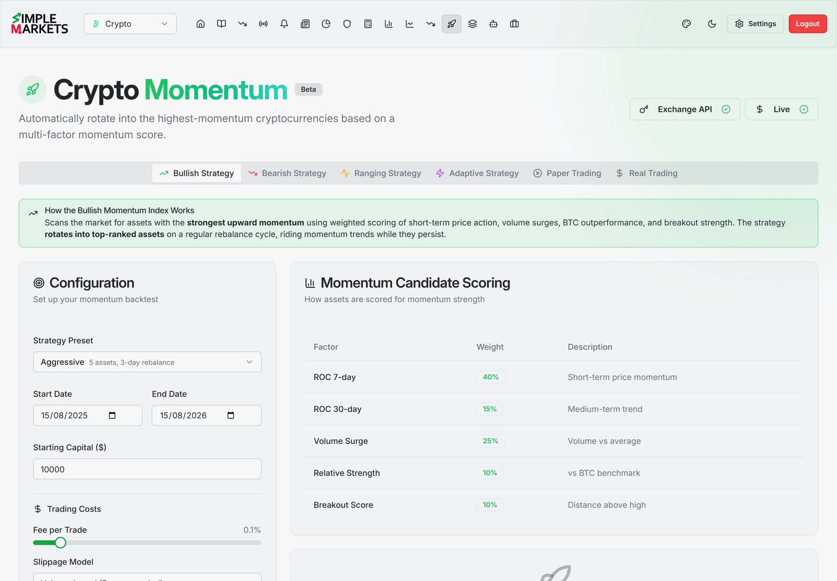This screenshot has width=837, height=581.
Task: Open the Paper Trading tab
Action: [x=567, y=173]
